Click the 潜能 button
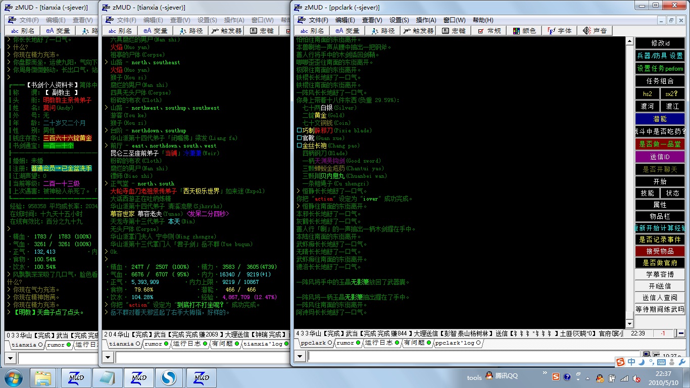 click(660, 119)
